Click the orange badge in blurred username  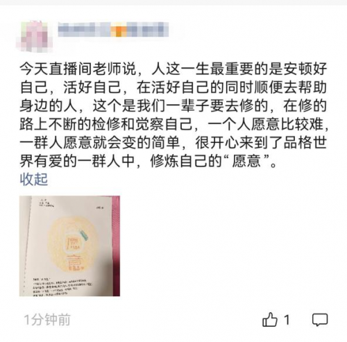[x=119, y=30]
